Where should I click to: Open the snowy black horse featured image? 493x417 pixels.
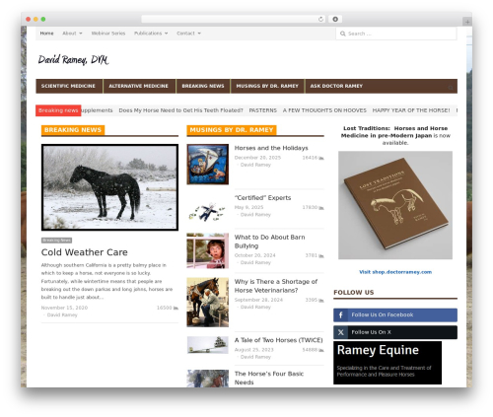(109, 187)
